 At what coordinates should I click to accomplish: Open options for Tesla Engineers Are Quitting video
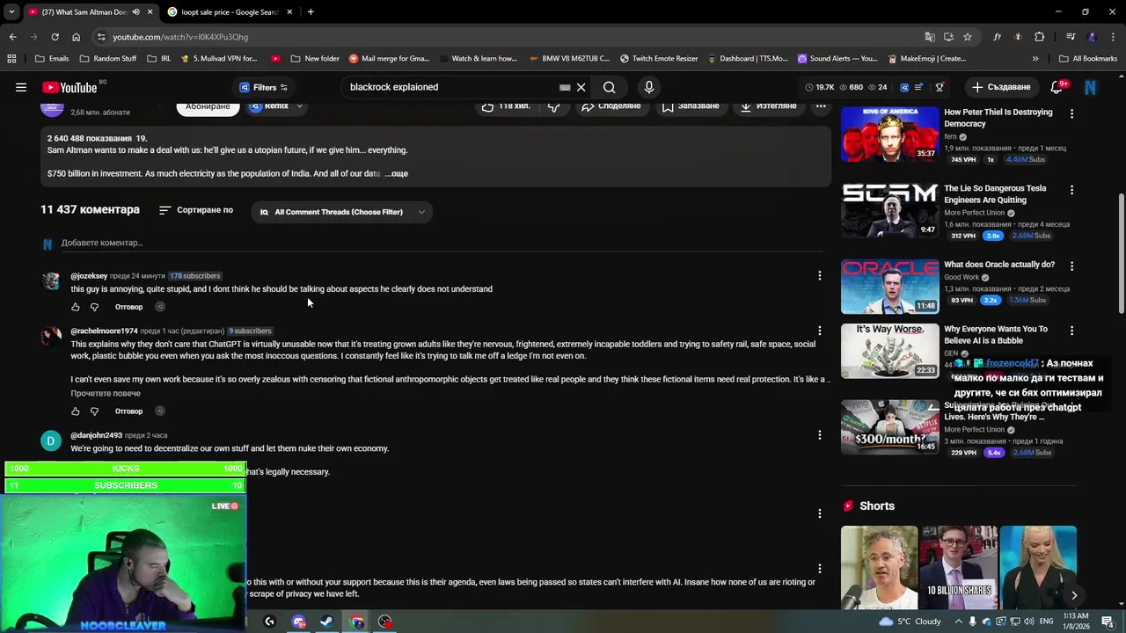pyautogui.click(x=1071, y=190)
